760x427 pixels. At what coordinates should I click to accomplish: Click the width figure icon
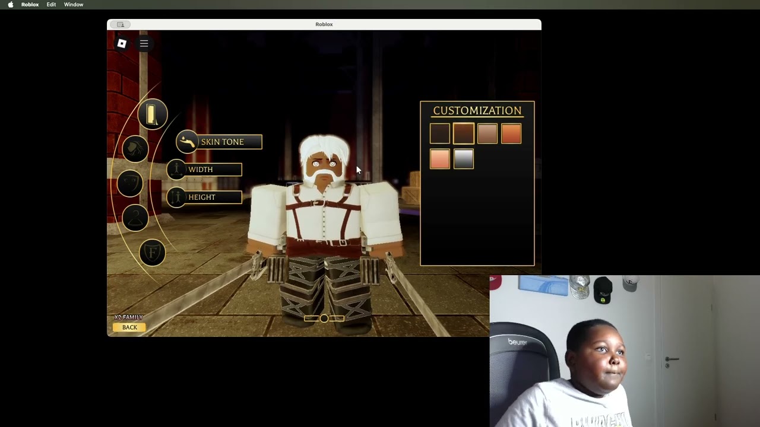click(176, 170)
